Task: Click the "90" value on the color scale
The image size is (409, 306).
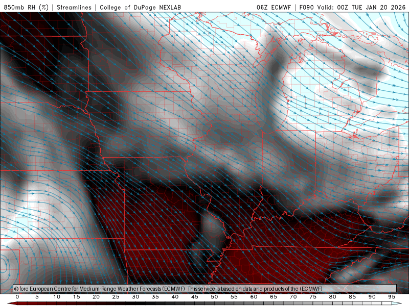Action: click(x=372, y=297)
